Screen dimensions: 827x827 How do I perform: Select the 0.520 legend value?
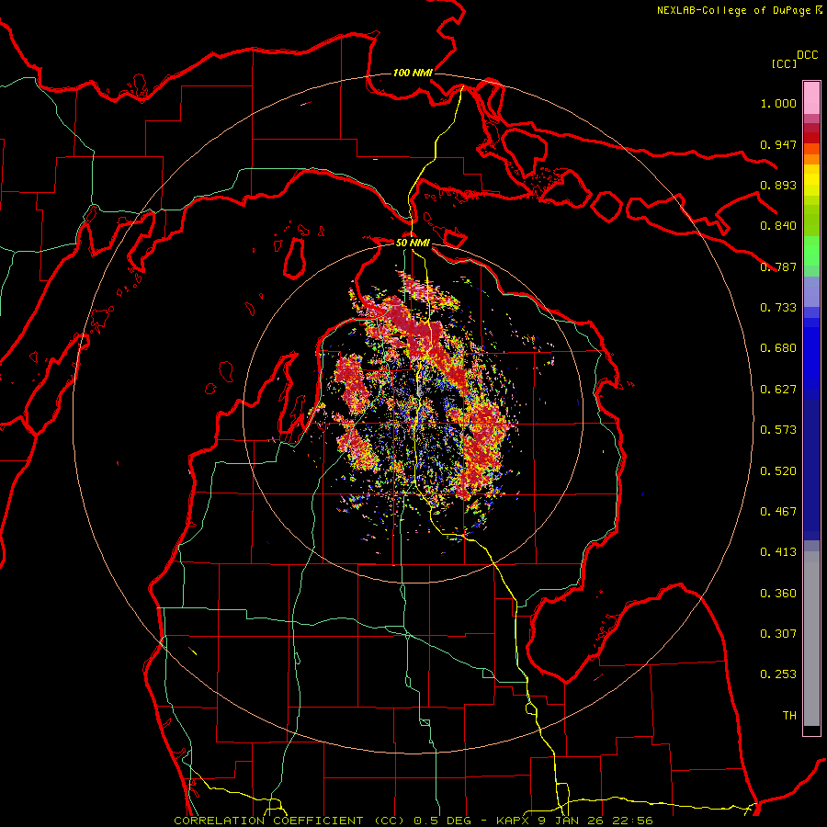tap(778, 471)
